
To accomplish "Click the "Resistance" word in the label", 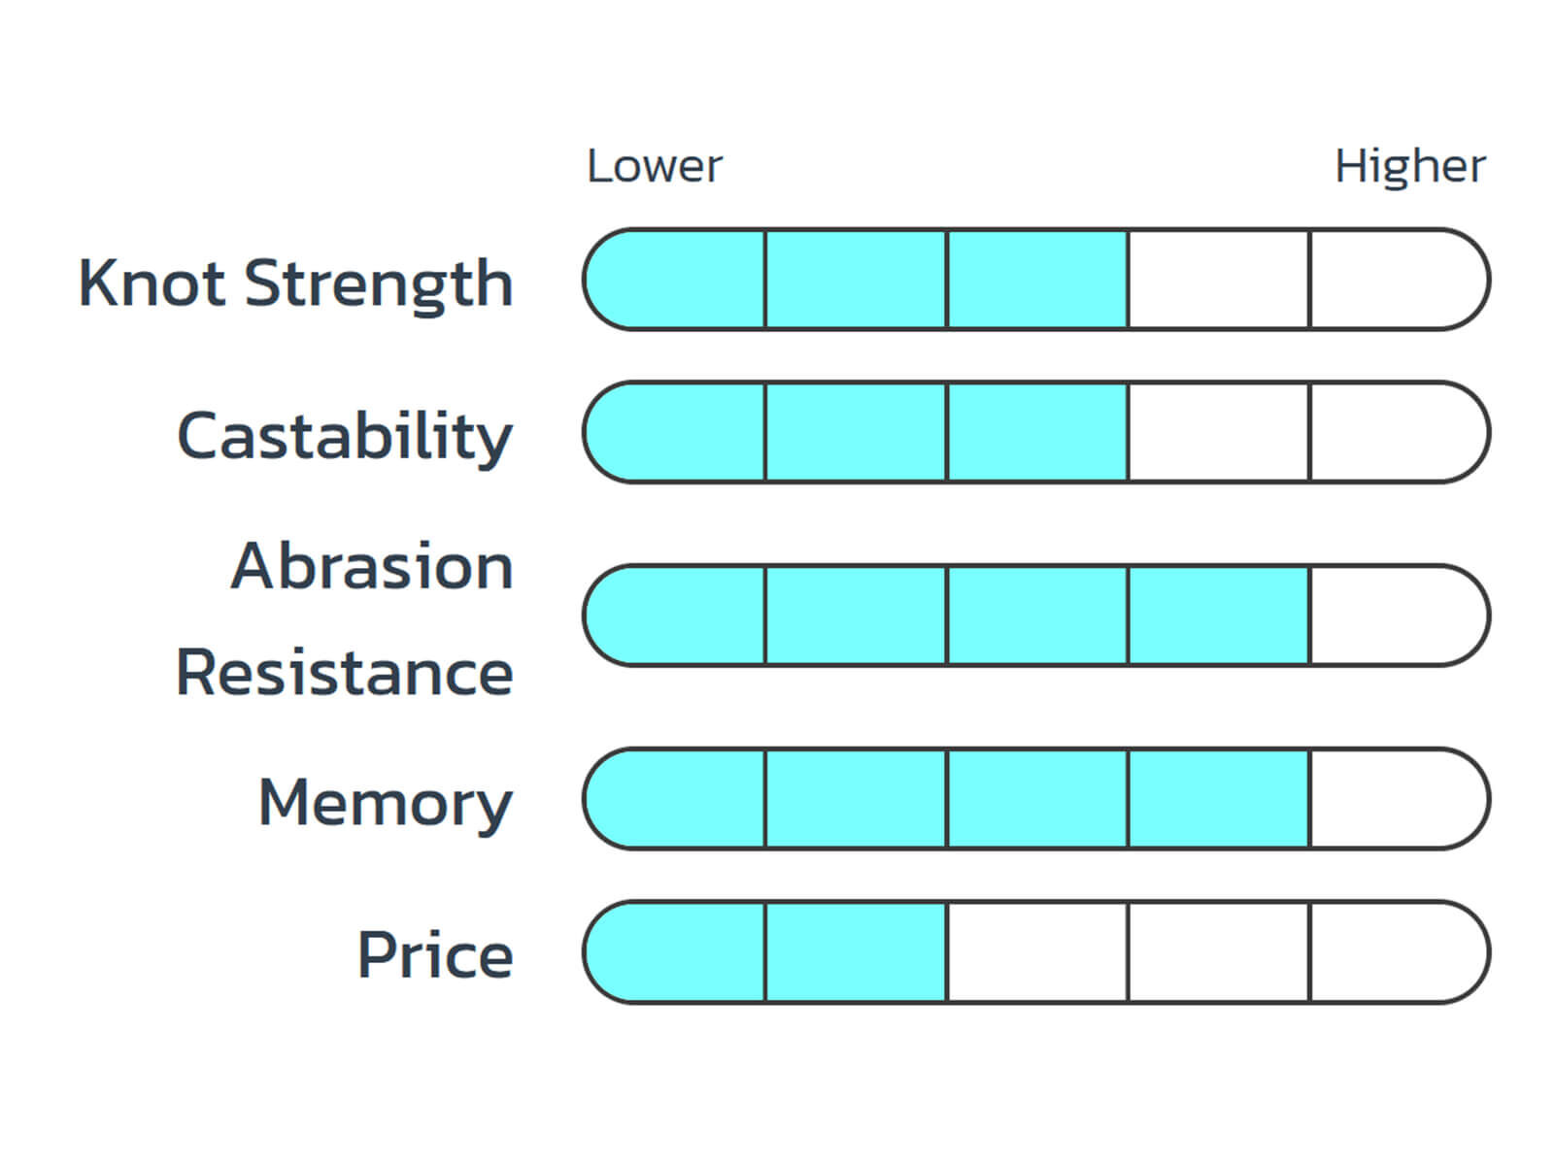I will tap(345, 672).
